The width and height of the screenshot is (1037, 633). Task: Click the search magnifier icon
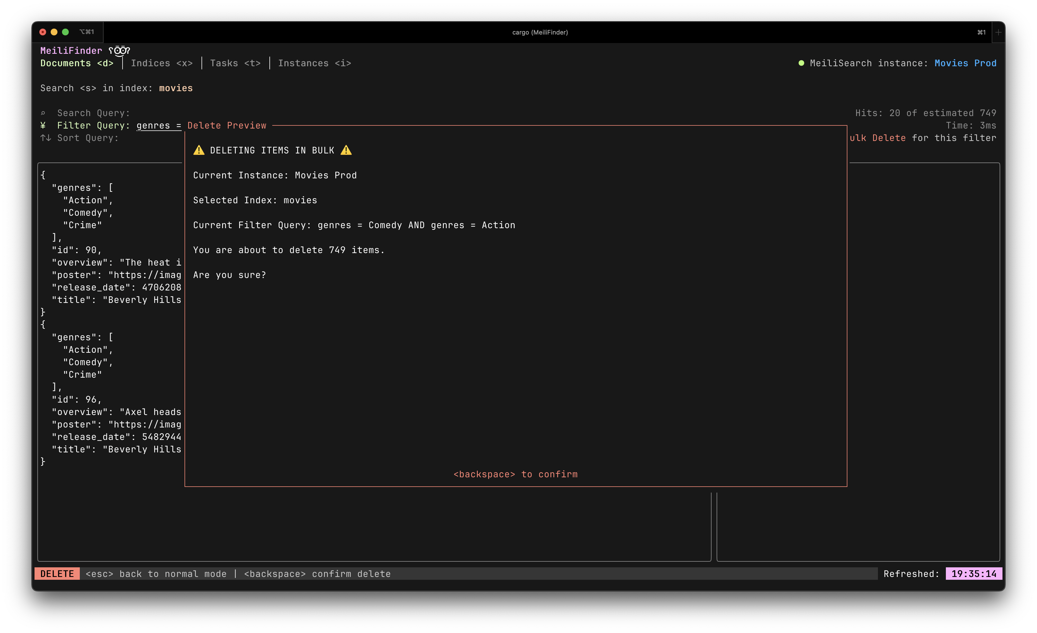click(x=43, y=113)
